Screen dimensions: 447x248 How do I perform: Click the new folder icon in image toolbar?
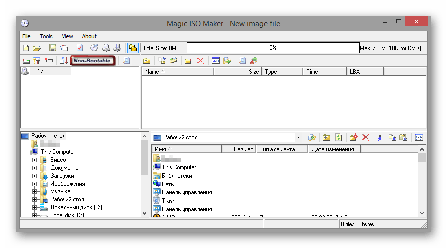188,61
